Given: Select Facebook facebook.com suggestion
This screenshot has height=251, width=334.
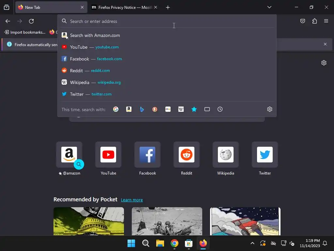Looking at the screenshot, I should pyautogui.click(x=167, y=59).
